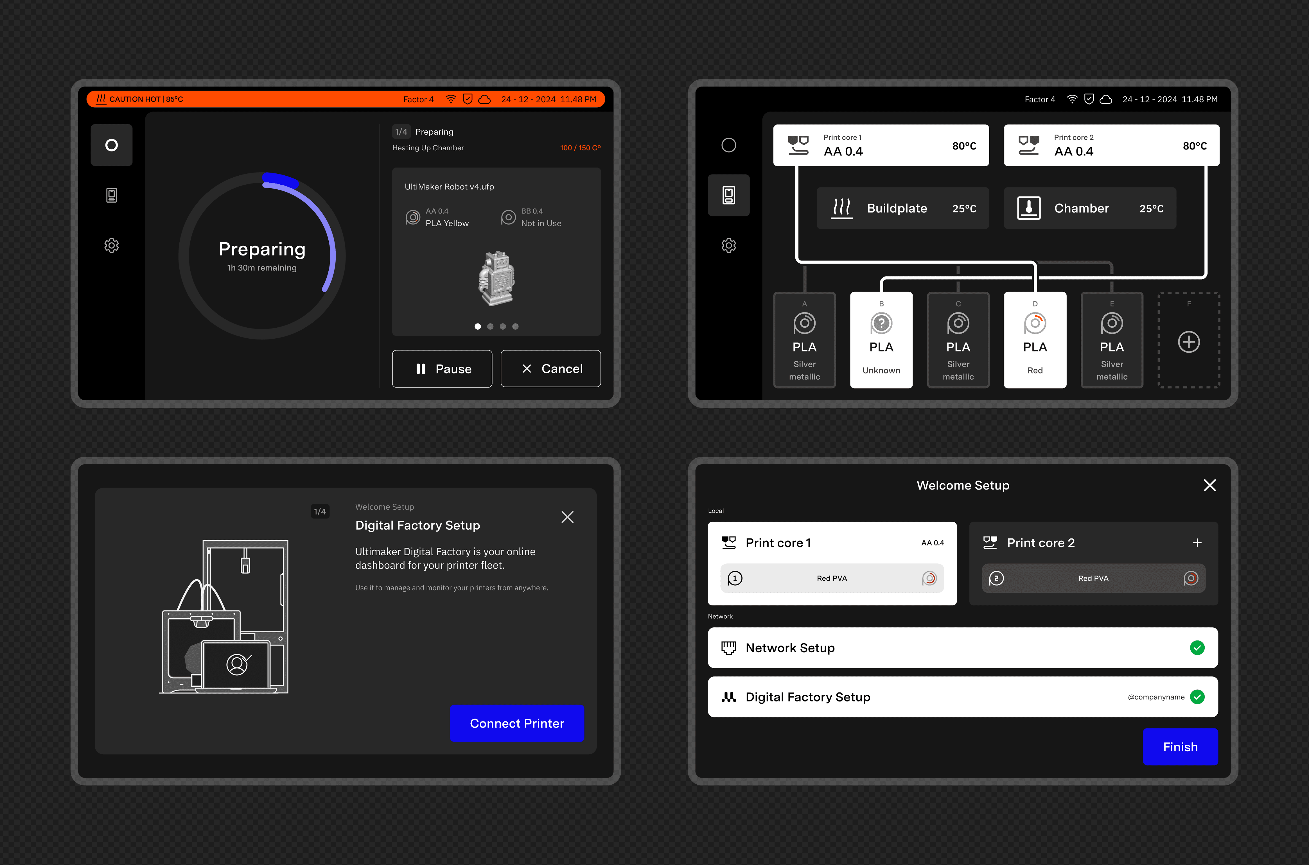Open printer settings via the gear icon
The image size is (1309, 865).
112,246
